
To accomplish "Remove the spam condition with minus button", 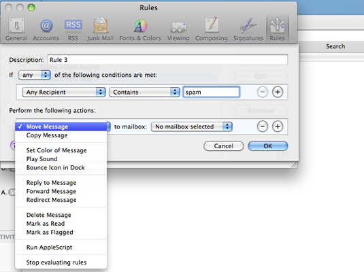I will tap(263, 92).
